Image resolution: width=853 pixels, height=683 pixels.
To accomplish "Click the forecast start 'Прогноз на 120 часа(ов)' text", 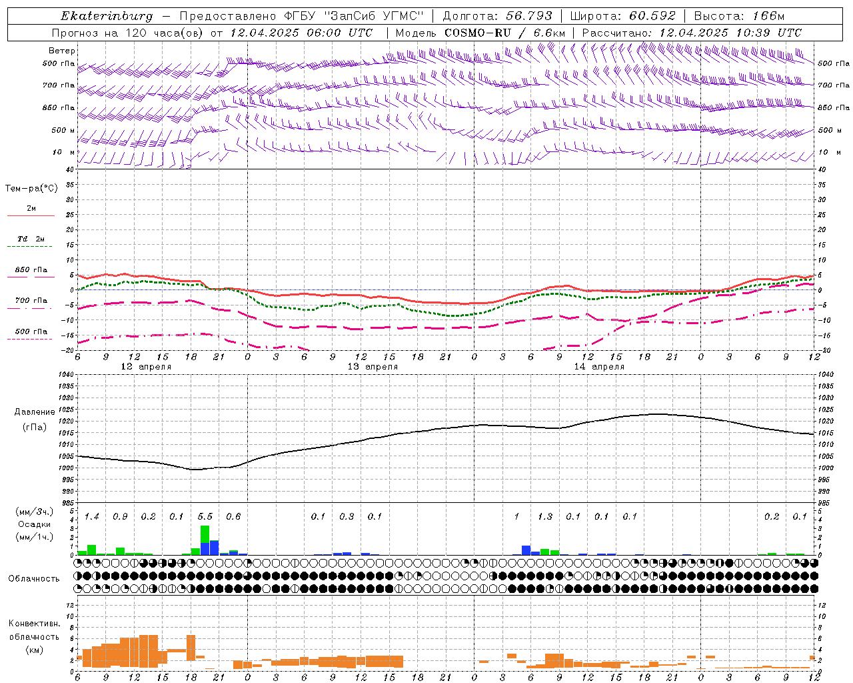I will [x=129, y=33].
